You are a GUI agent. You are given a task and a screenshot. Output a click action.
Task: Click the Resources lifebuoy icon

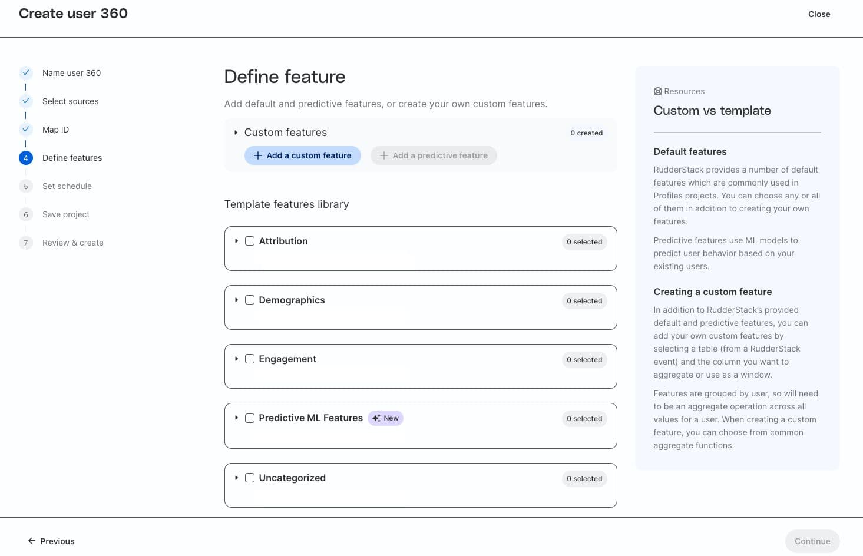[657, 91]
